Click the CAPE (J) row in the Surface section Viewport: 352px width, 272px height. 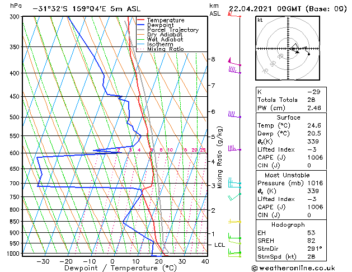(x=291, y=157)
